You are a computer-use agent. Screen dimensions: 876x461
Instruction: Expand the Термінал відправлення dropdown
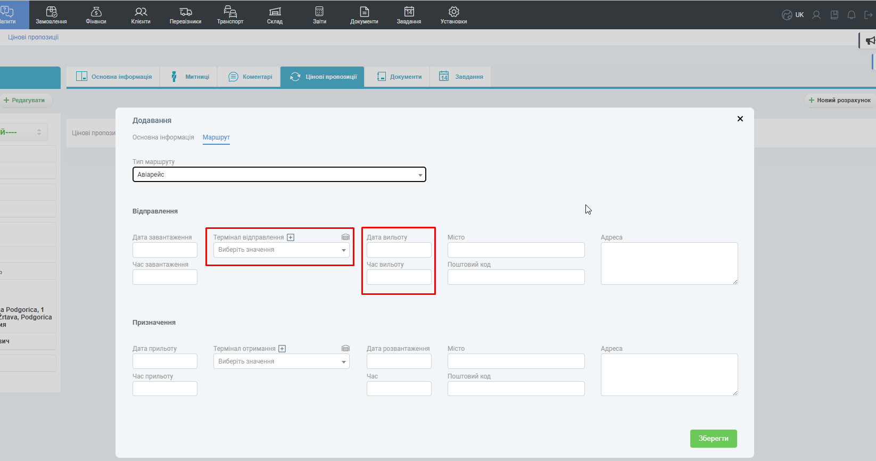282,250
